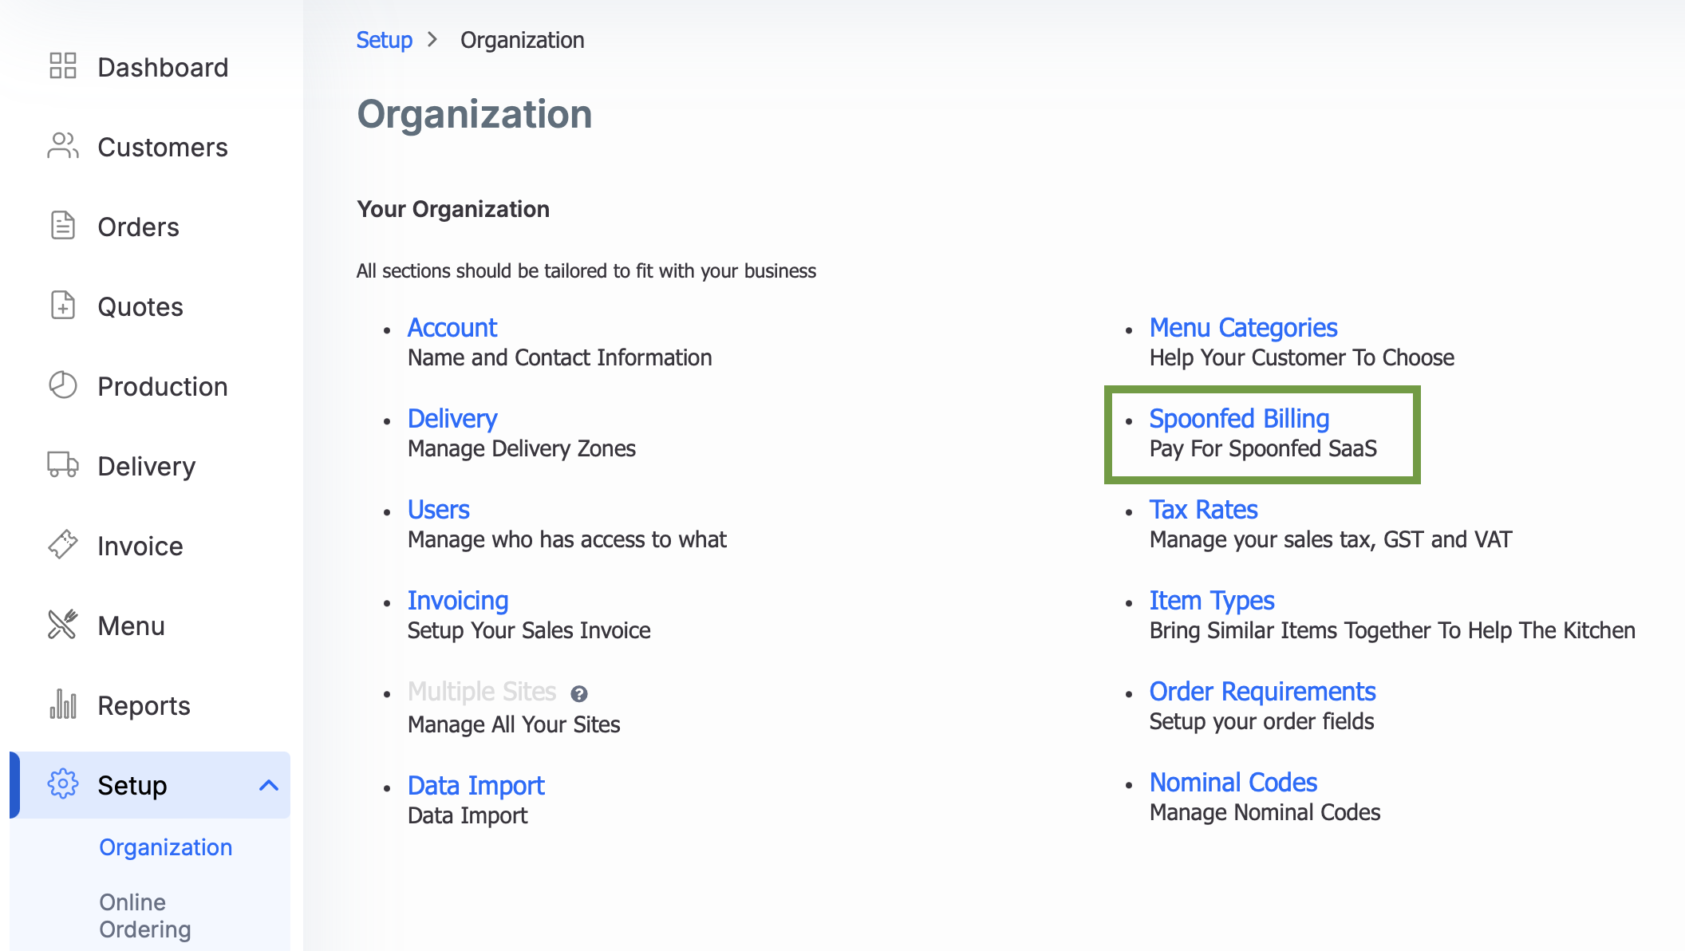
Task: Click the Setup gear icon
Action: pyautogui.click(x=63, y=784)
